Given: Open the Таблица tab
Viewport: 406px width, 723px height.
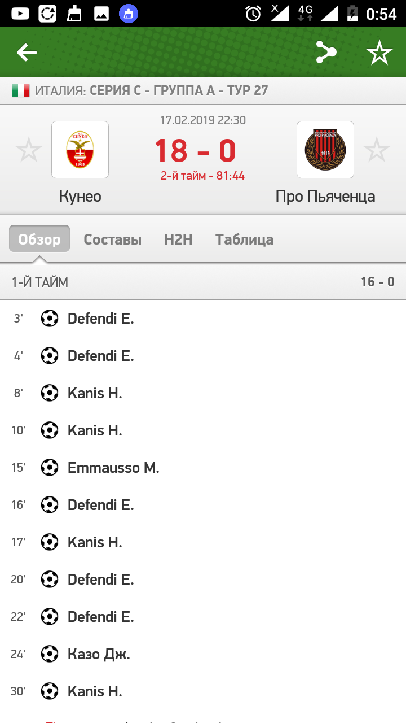Looking at the screenshot, I should pyautogui.click(x=245, y=239).
